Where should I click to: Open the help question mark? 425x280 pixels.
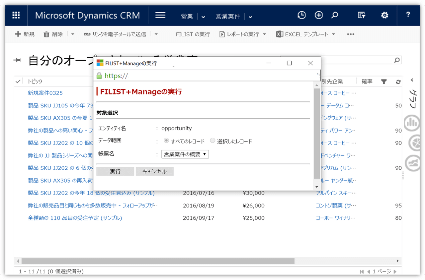408,15
